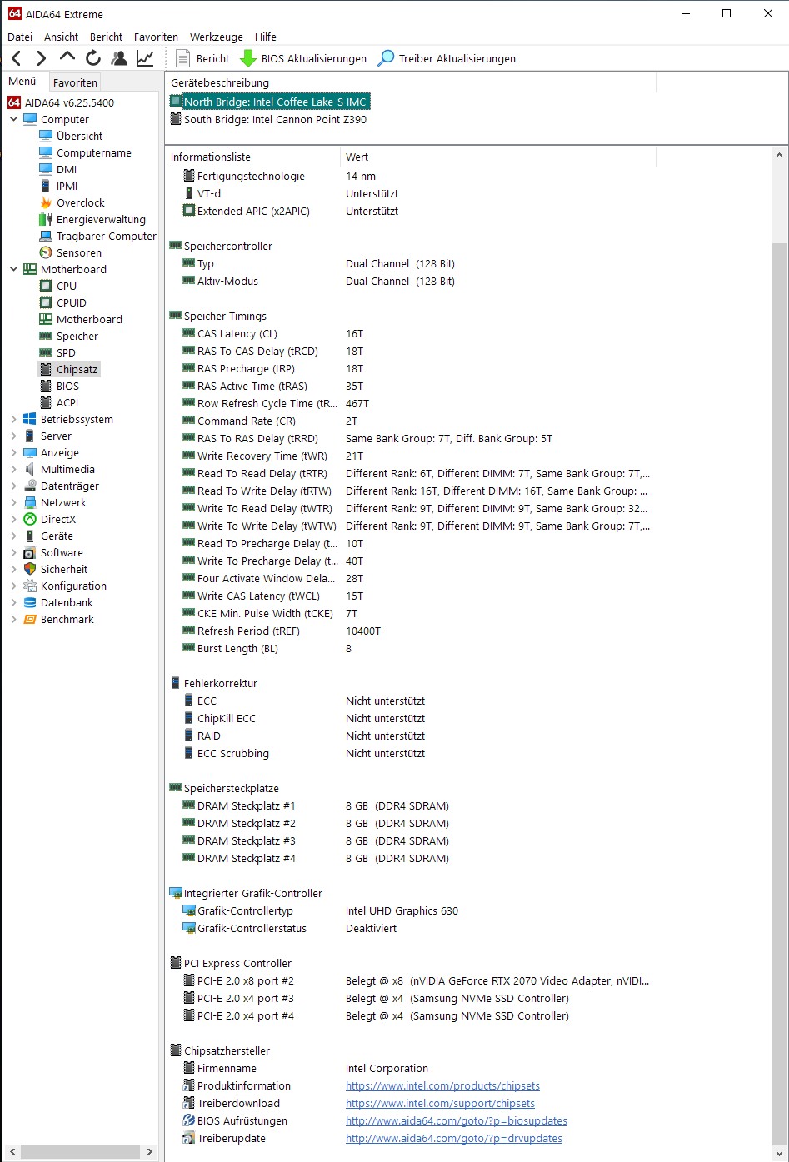789x1162 pixels.
Task: Open the biosupdates aida64 link
Action: (457, 1120)
